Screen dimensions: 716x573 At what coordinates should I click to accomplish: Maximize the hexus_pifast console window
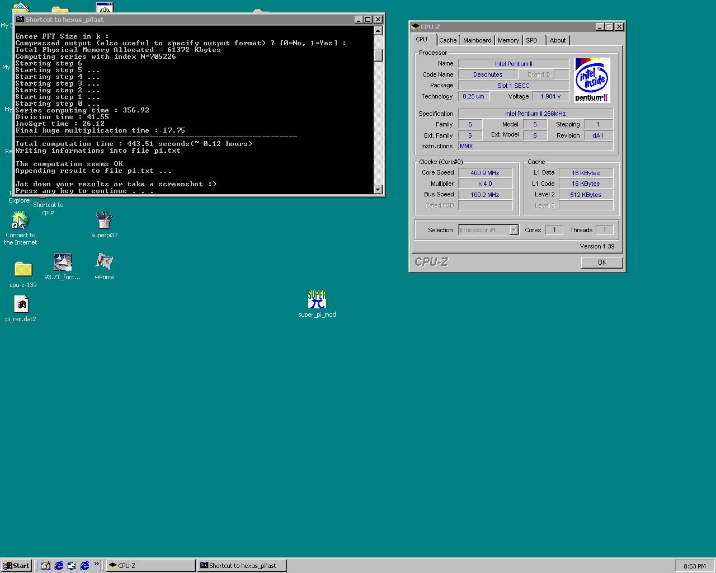(x=368, y=19)
